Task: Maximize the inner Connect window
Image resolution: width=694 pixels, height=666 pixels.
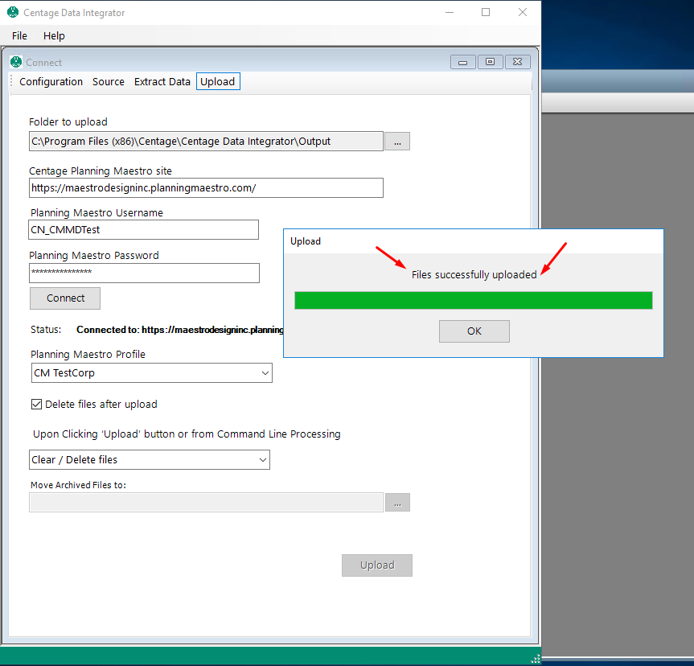Action: (x=490, y=62)
